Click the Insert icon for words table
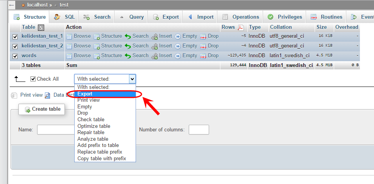Image resolution: width=374 pixels, height=184 pixels. [155, 56]
